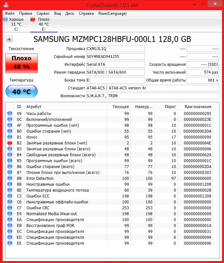
Task: Click status orb for attribute B5 row
Action: 10,160
